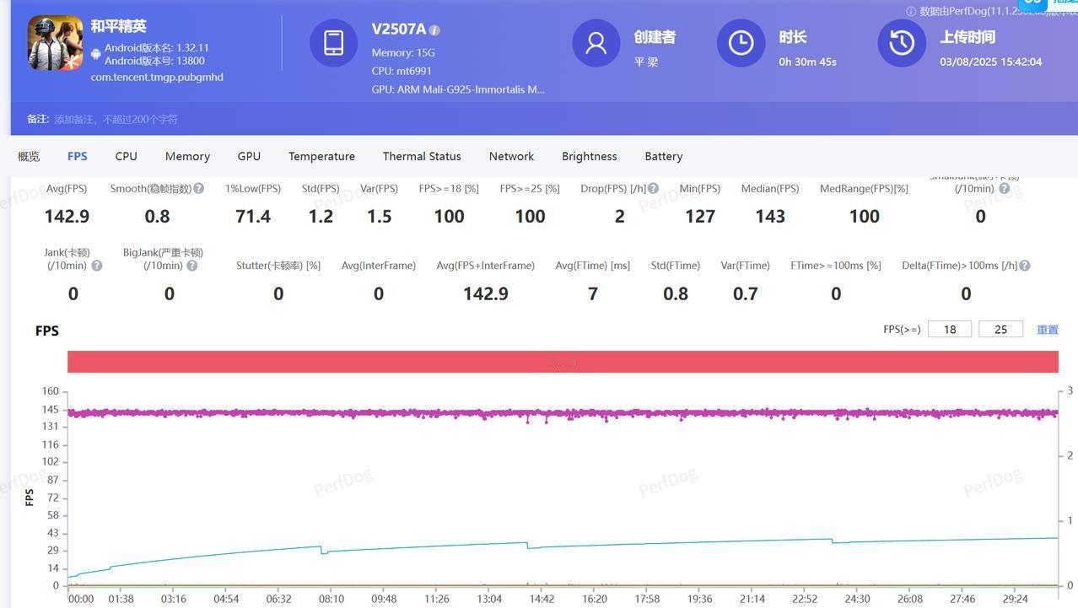The height and width of the screenshot is (608, 1078).
Task: Open the help icon next to Drop(FPS) [/h]
Action: click(x=653, y=188)
